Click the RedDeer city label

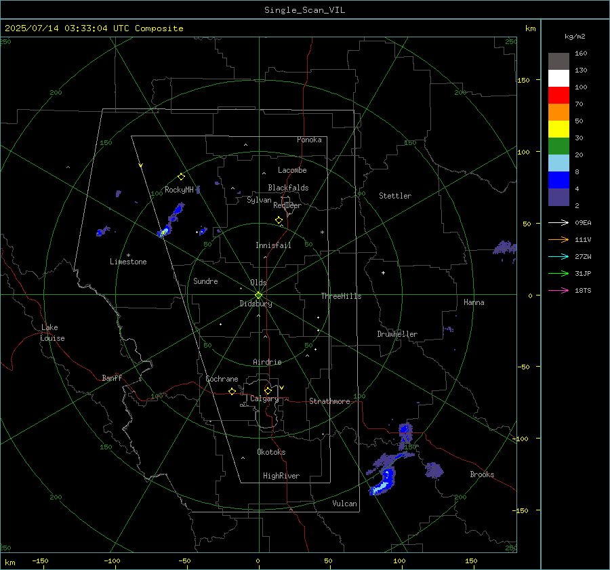click(287, 205)
